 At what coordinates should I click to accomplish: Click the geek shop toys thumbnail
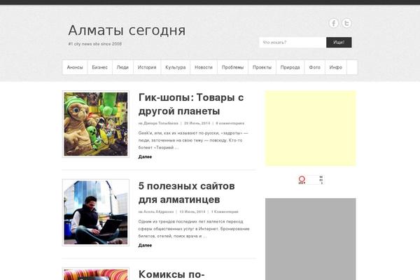click(x=96, y=124)
